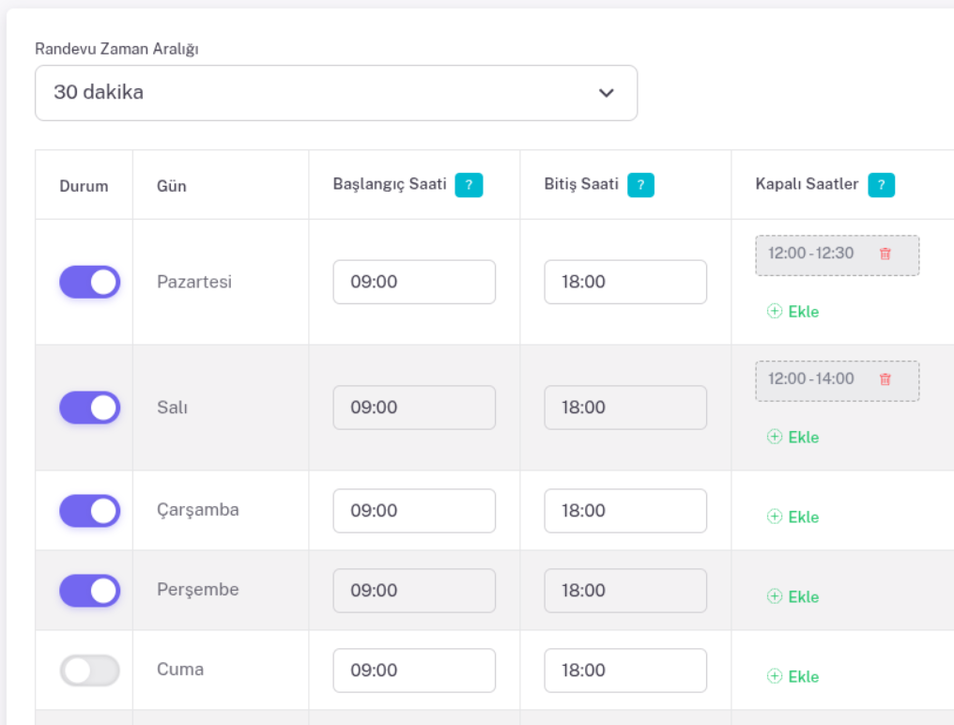Disable the Salı day toggle
The image size is (954, 725).
pyautogui.click(x=90, y=408)
